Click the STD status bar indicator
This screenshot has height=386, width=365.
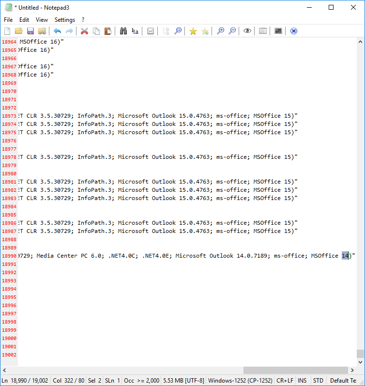click(x=318, y=381)
